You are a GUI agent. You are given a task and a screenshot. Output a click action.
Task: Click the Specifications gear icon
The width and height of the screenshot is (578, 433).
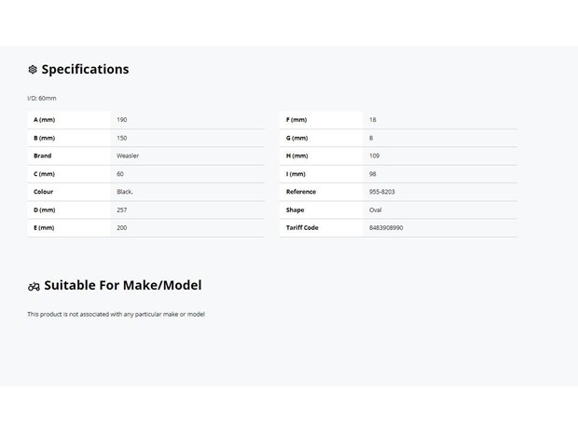tap(33, 69)
